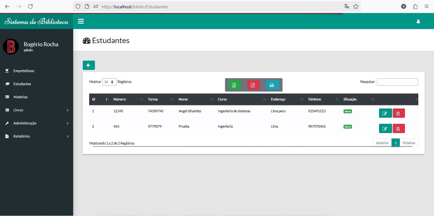434x216 pixels.
Task: Click the green add student plus button
Action: [89, 65]
